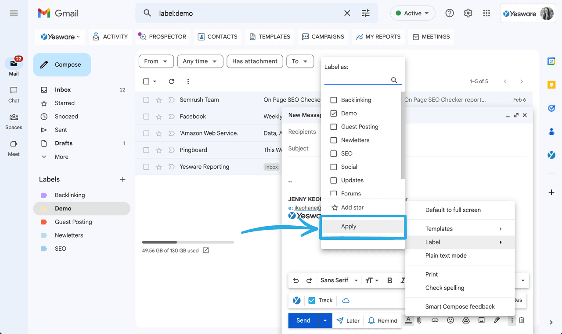562x334 pixels.
Task: Uncheck the Demo label checkbox
Action: (334, 114)
